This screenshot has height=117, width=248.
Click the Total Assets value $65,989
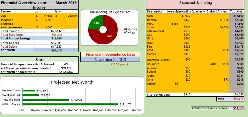(56, 43)
